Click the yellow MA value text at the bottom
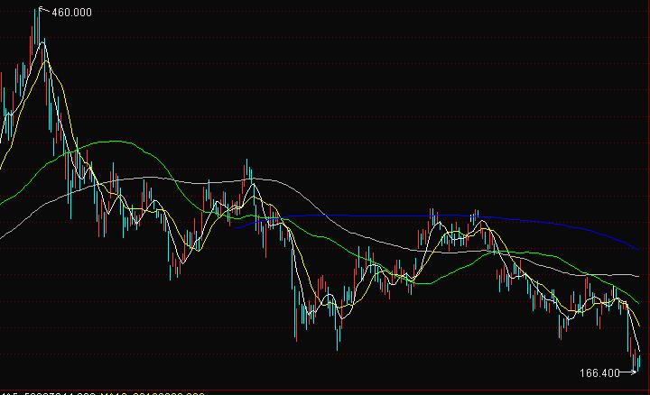The image size is (650, 395). (169, 393)
